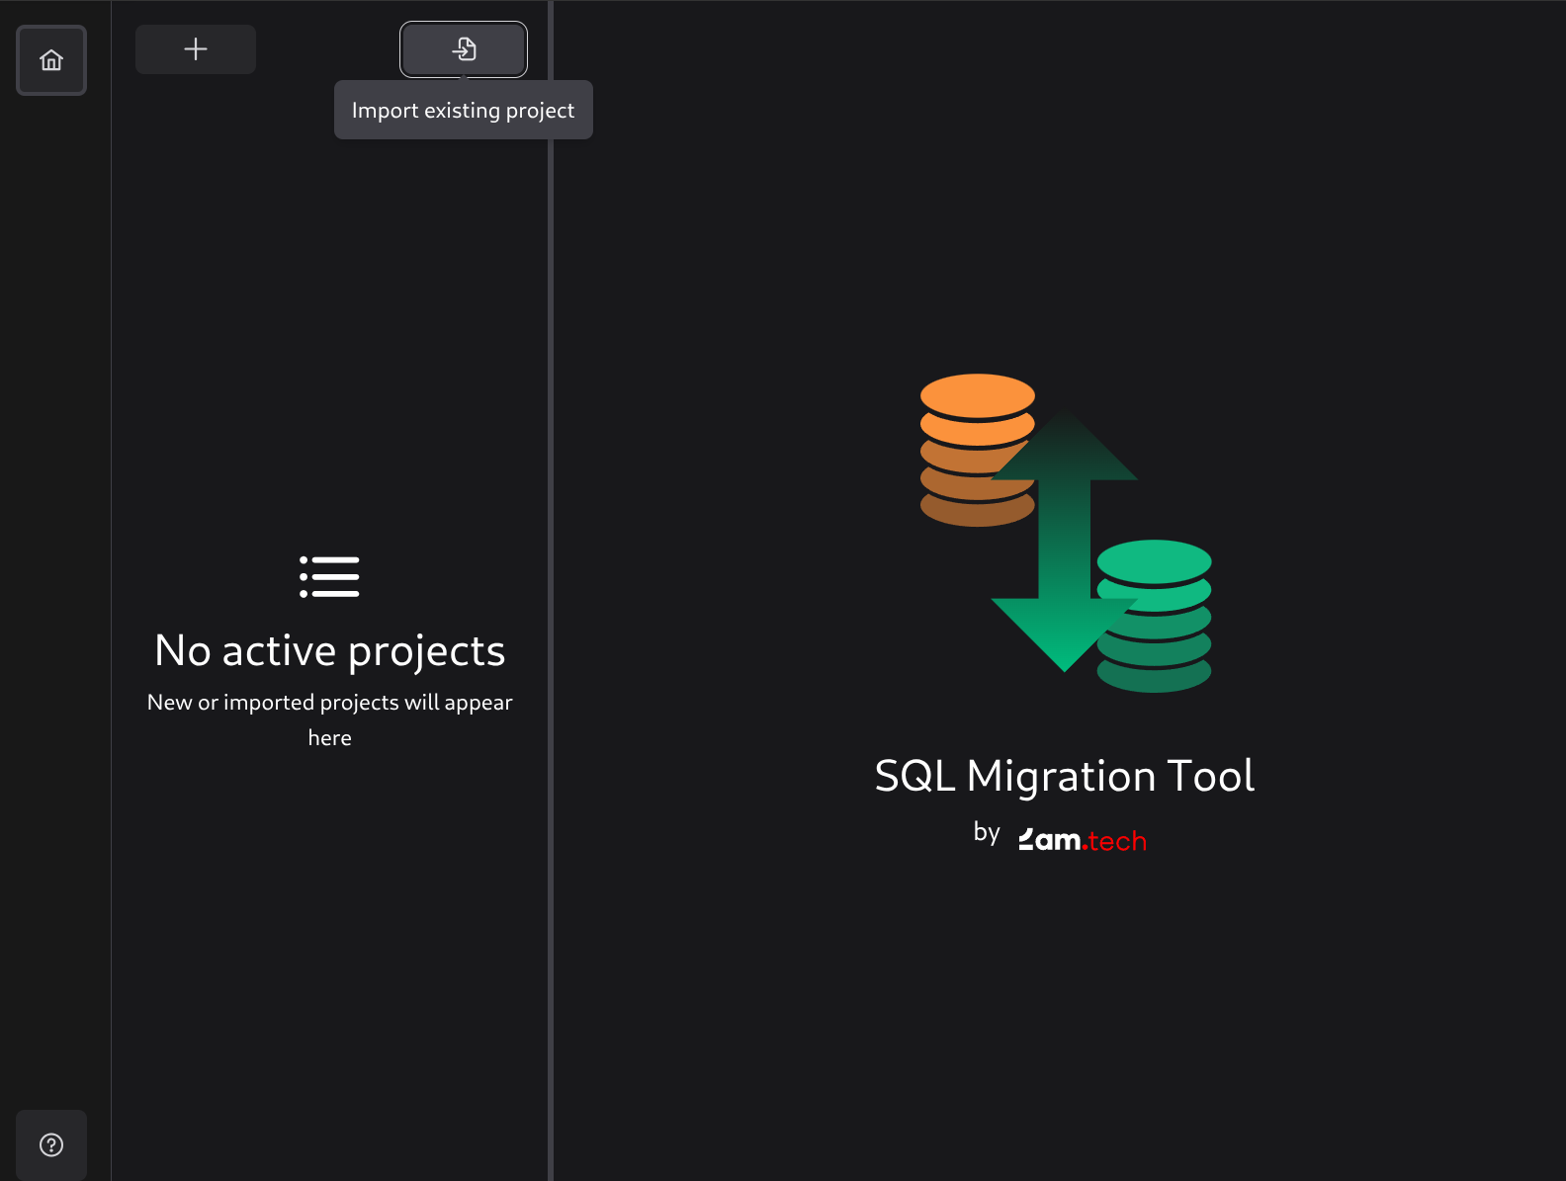Click the Import existing project icon button

click(x=464, y=49)
